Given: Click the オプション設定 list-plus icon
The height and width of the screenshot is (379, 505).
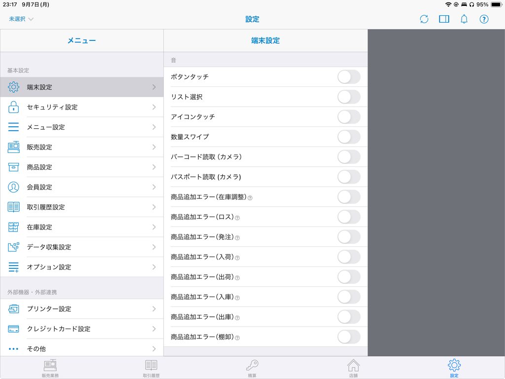Looking at the screenshot, I should (13, 267).
